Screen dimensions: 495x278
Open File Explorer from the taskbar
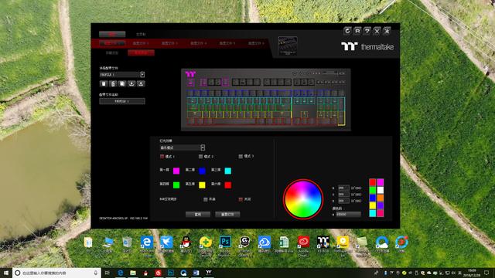(133, 273)
